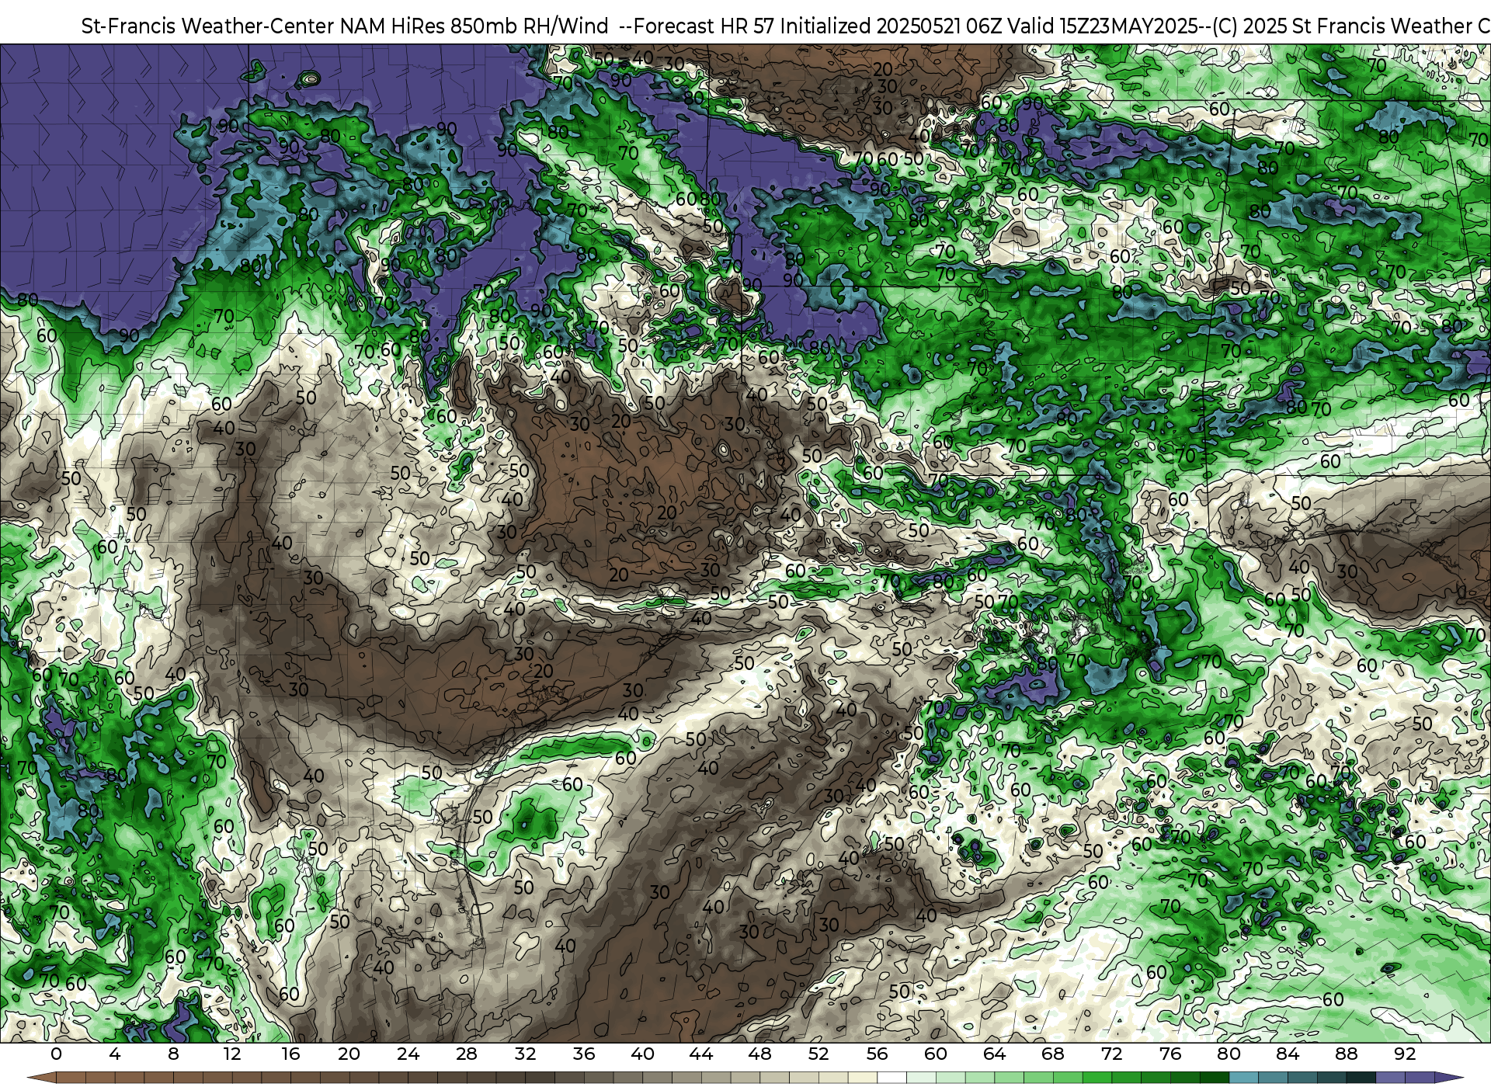The height and width of the screenshot is (1087, 1491).
Task: Click the colorbar label "52"
Action: tap(818, 1054)
